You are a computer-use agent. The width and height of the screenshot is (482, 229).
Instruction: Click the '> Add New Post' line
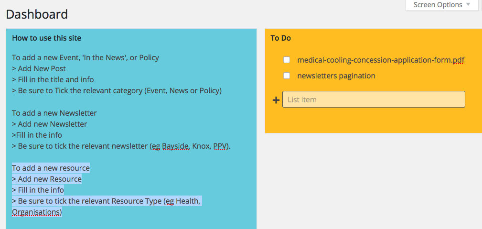click(x=39, y=69)
